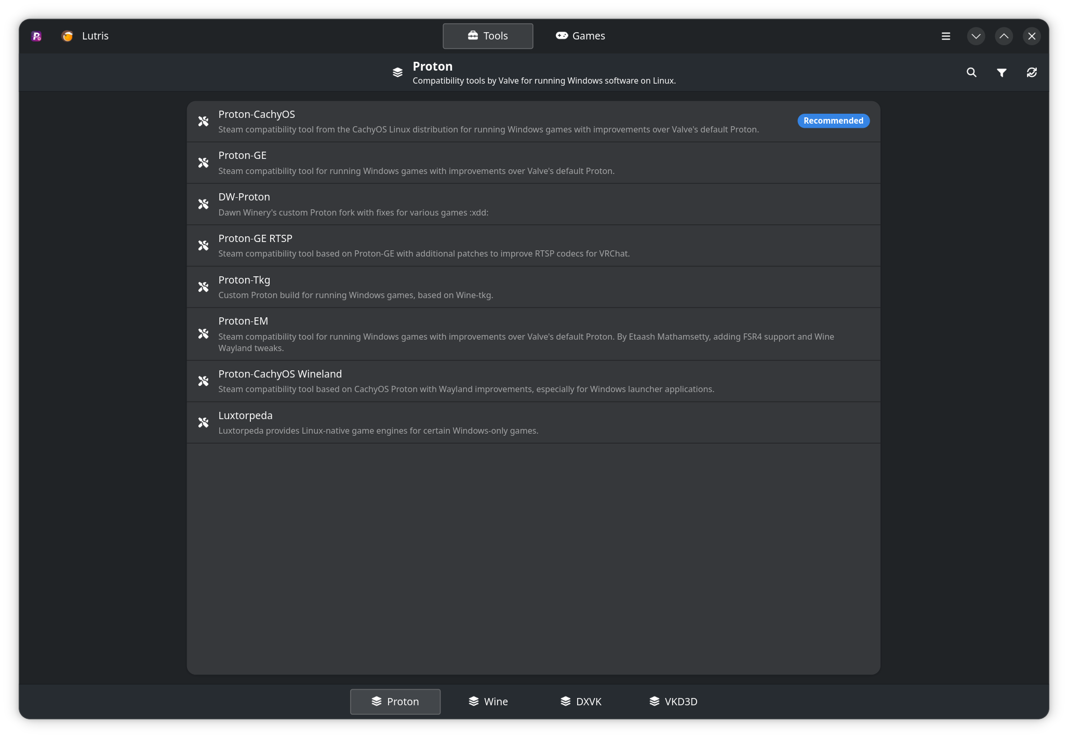Click the tool icon beside DW-Proton

203,204
